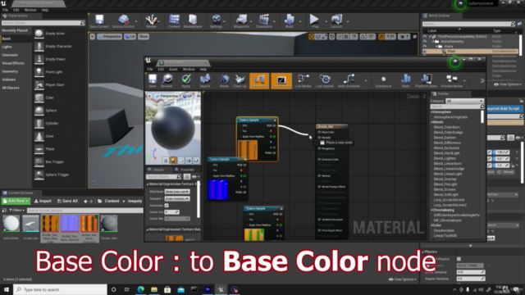Image resolution: width=525 pixels, height=295 pixels.
Task: Open Substance in material editor toolbar
Action: click(x=383, y=81)
